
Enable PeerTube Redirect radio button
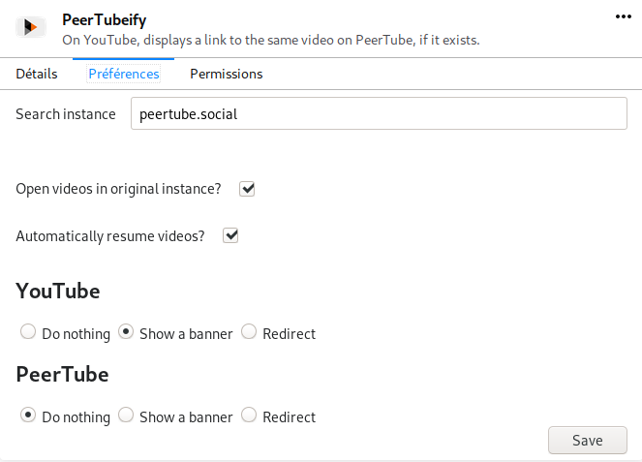pyautogui.click(x=249, y=416)
